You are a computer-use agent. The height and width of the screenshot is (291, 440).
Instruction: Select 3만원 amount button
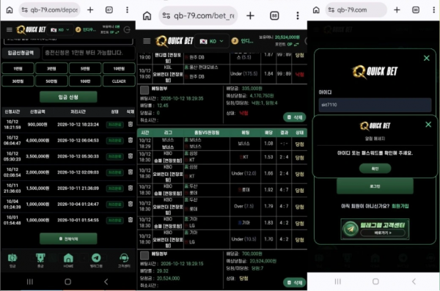pos(51,68)
